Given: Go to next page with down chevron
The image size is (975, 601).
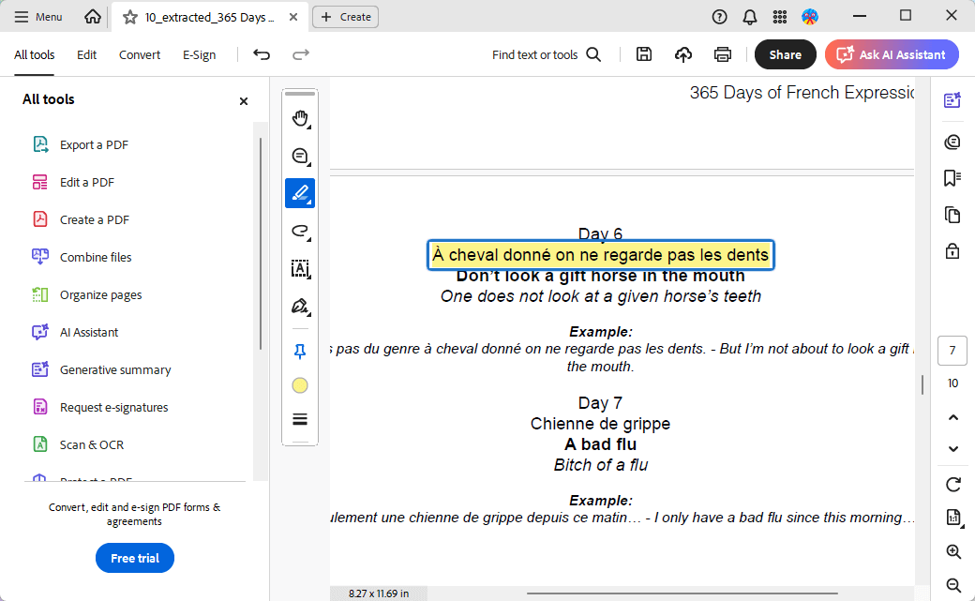Looking at the screenshot, I should pos(953,449).
